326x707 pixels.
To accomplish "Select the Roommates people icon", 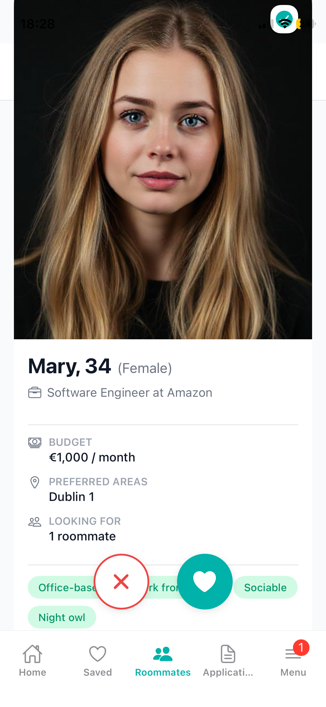I will 163,654.
